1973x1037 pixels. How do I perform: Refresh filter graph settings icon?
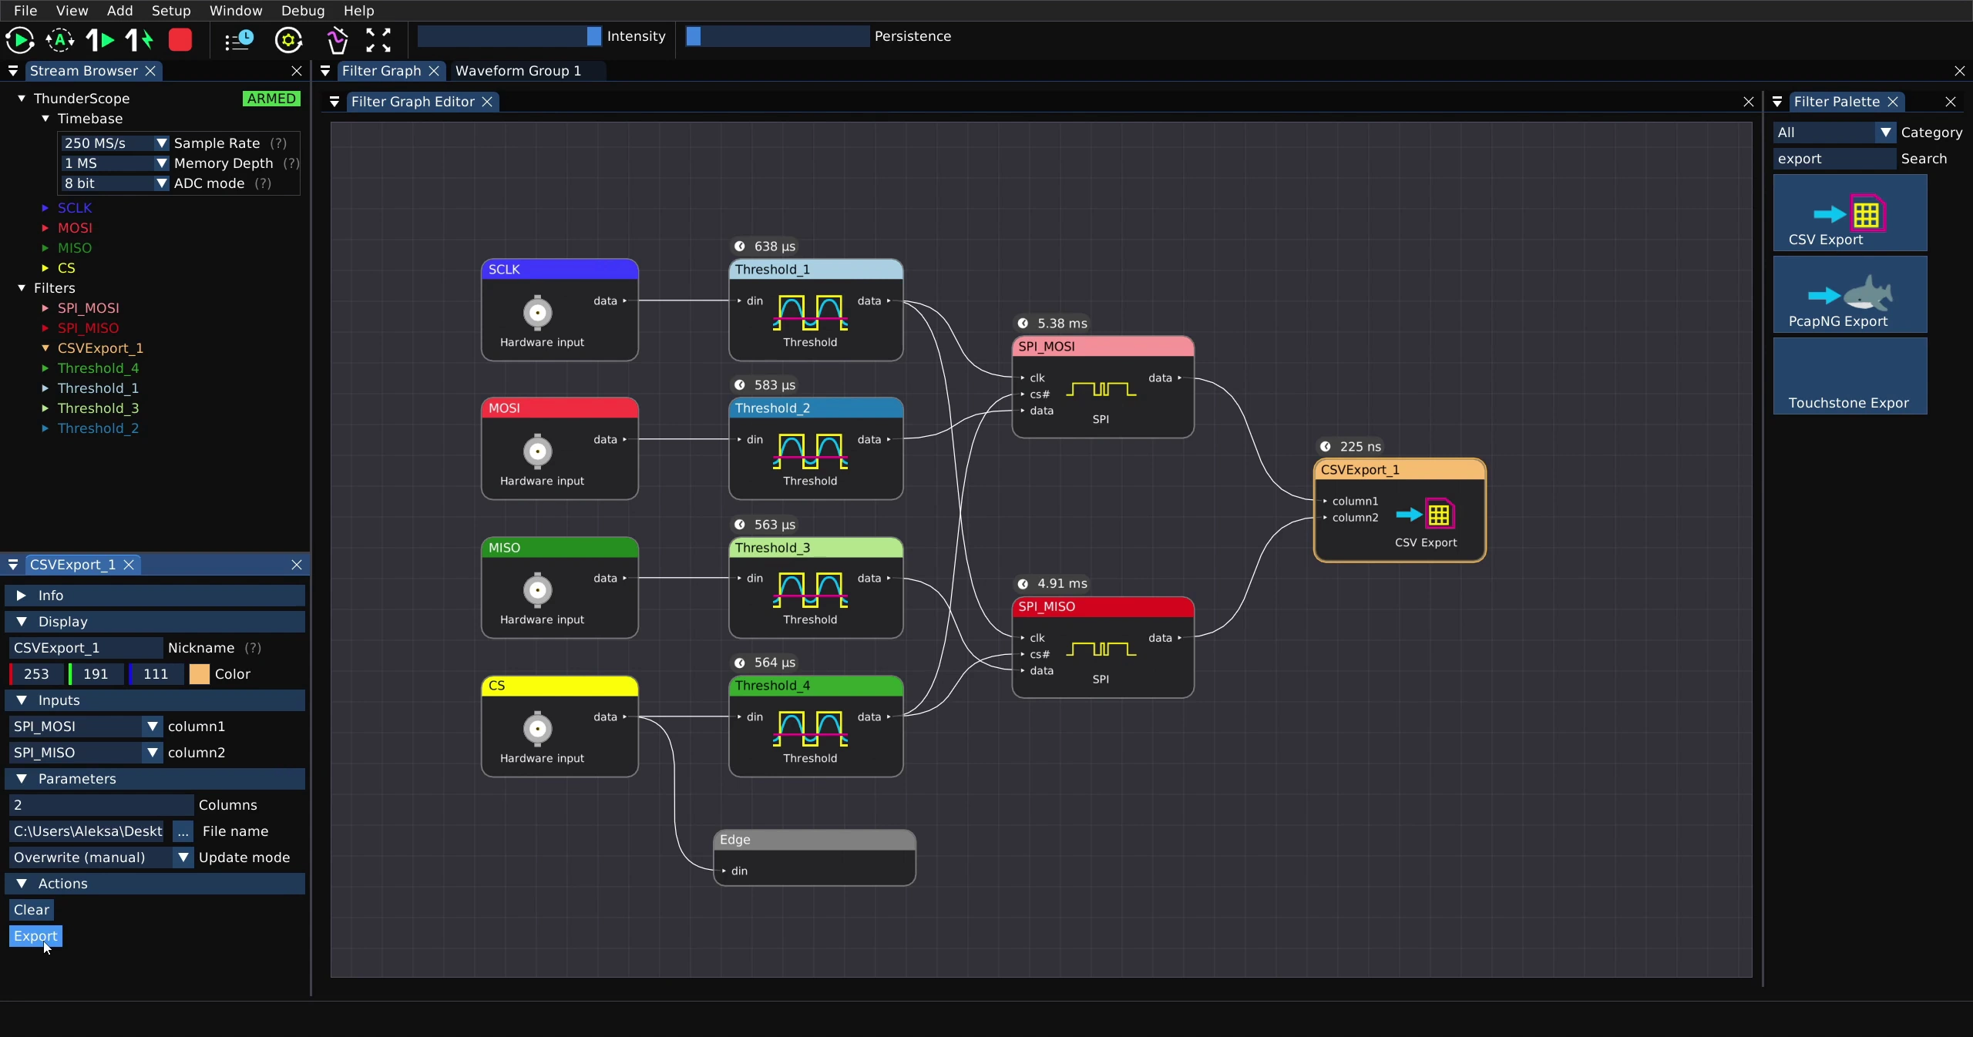(289, 40)
